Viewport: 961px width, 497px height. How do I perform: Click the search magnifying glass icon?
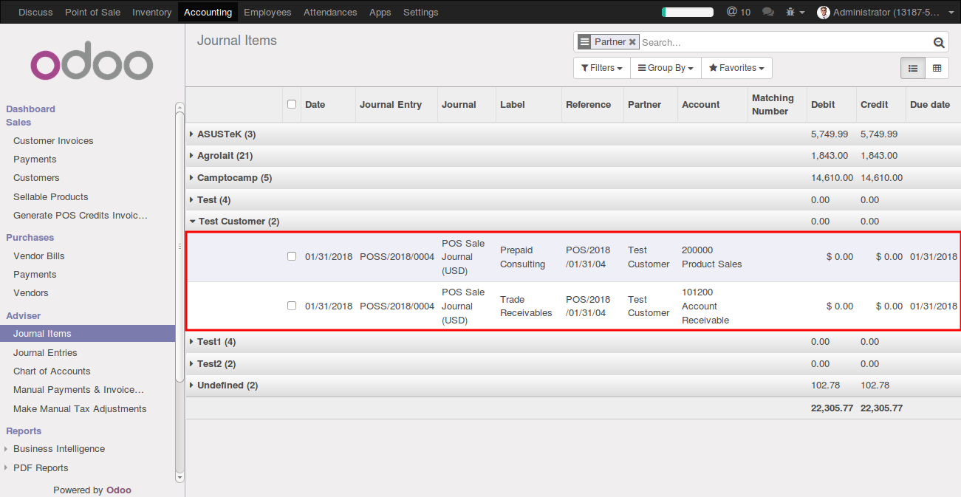938,42
